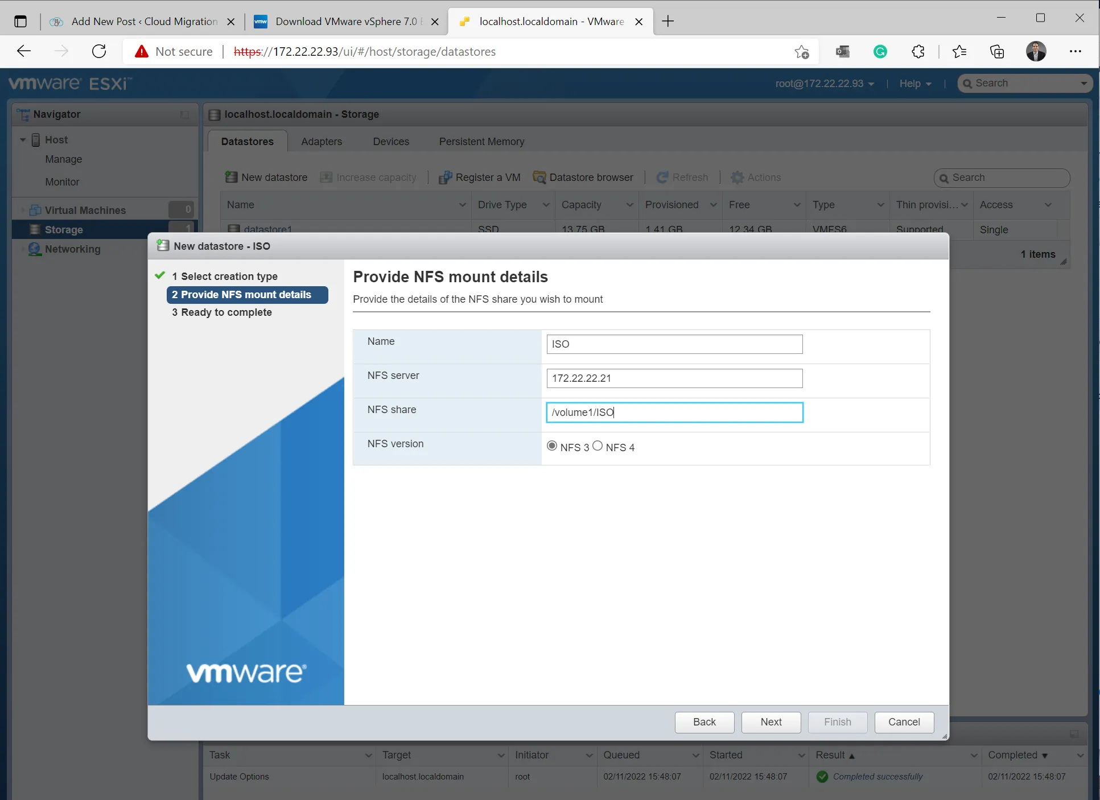Click the datastore Name input field

(674, 344)
